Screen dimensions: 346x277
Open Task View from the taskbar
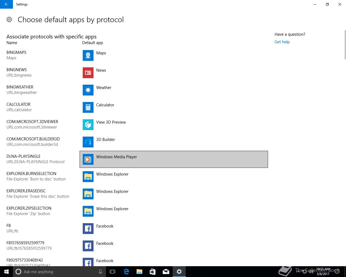pyautogui.click(x=112, y=272)
